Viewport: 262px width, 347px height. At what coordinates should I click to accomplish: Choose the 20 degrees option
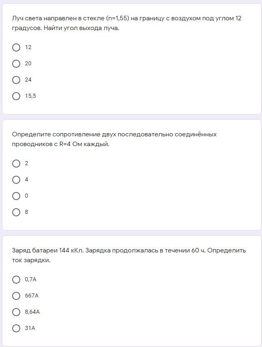pyautogui.click(x=16, y=63)
